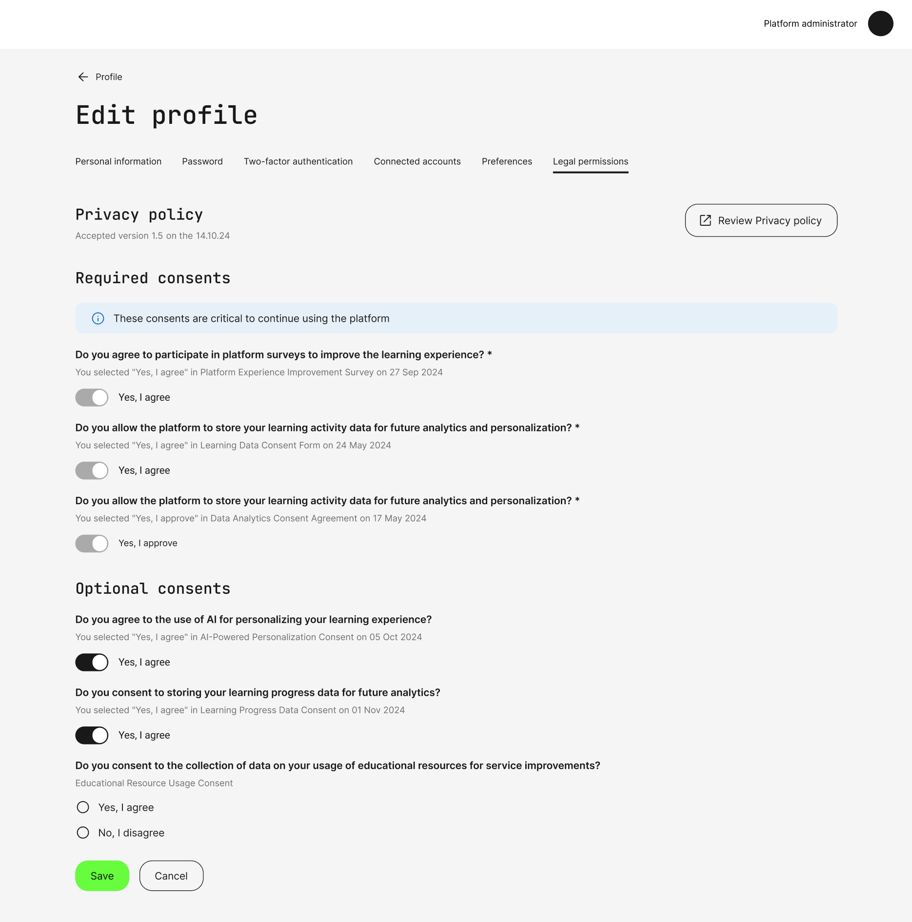Switch to the Personal information tab
Screen dimensions: 912x922
pos(119,161)
